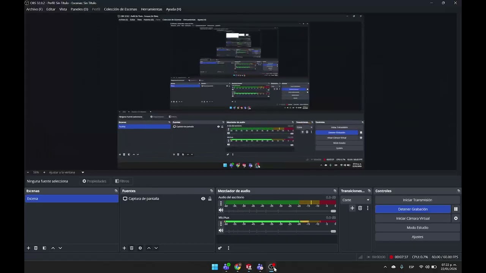Stop recording with Detener Grabación

pos(413,209)
